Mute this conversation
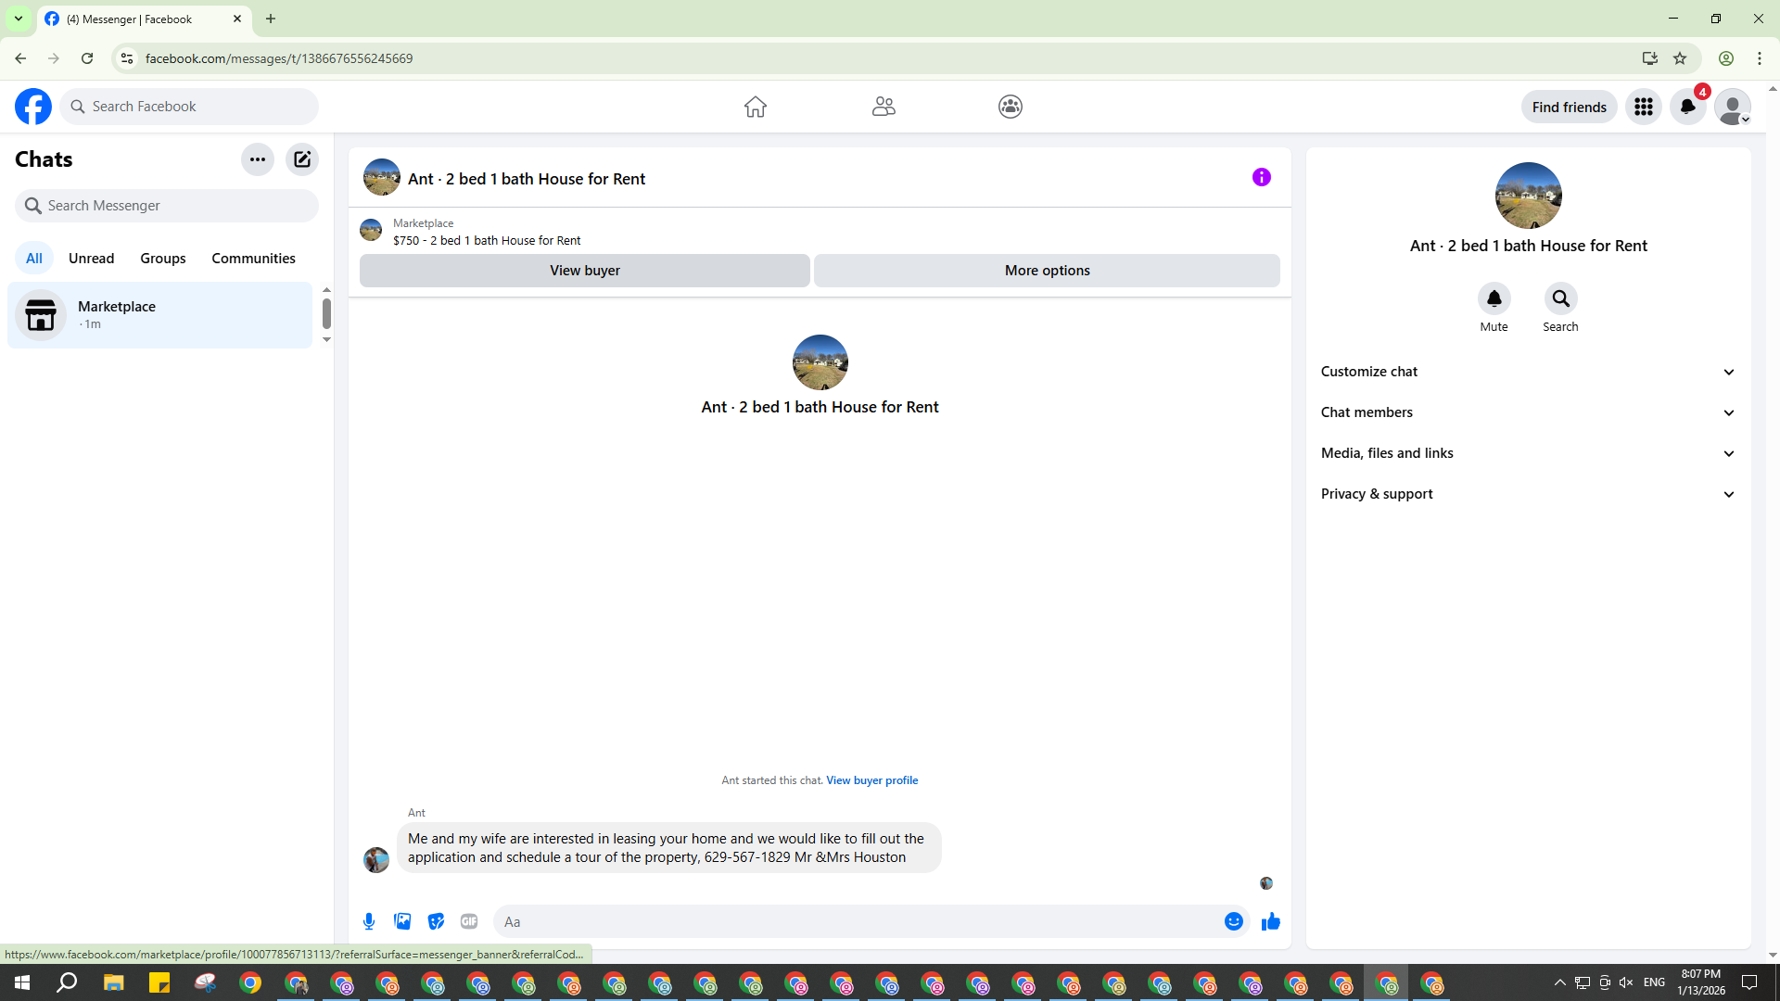This screenshot has width=1780, height=1001. 1494,299
